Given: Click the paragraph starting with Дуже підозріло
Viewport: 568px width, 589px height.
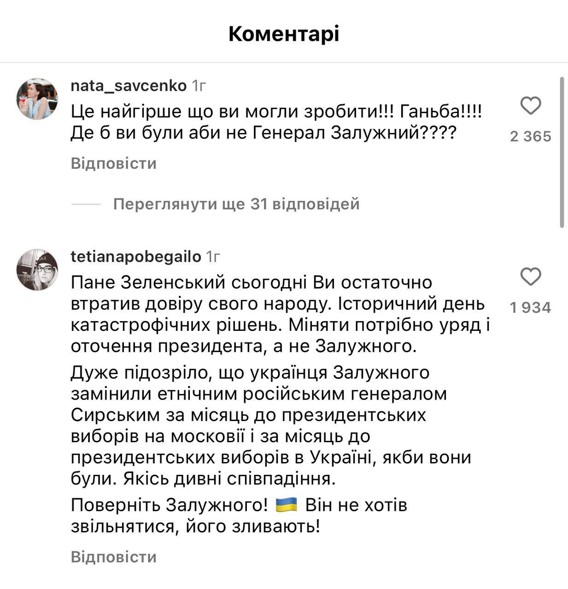Looking at the screenshot, I should pos(272,425).
